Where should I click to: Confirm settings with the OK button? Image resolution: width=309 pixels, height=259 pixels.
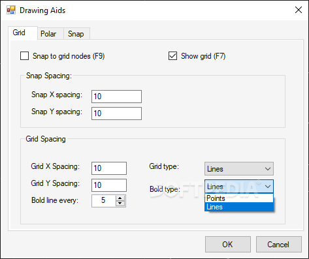[228, 244]
